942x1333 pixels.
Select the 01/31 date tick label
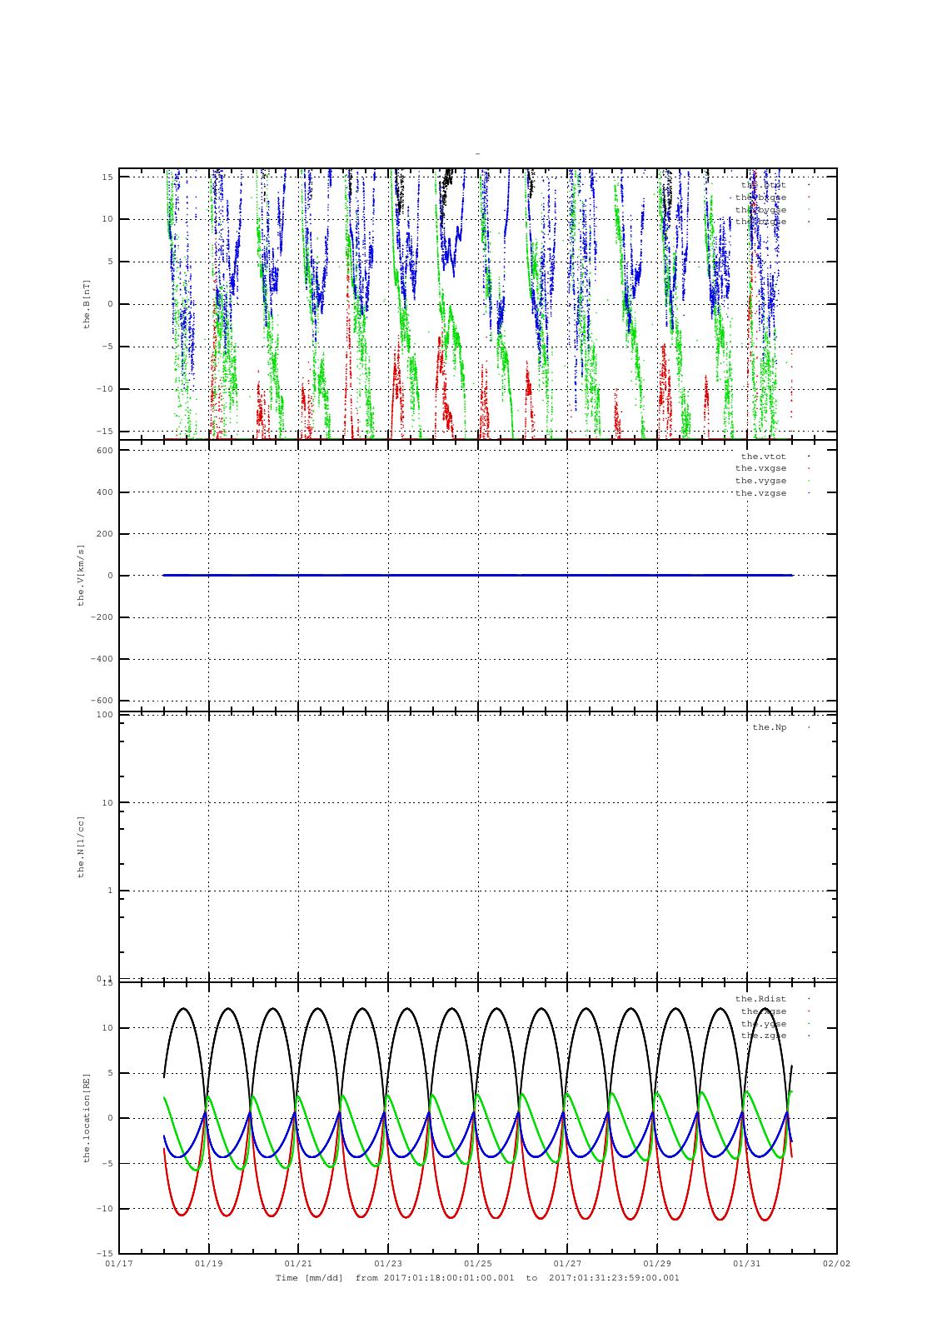point(747,1264)
